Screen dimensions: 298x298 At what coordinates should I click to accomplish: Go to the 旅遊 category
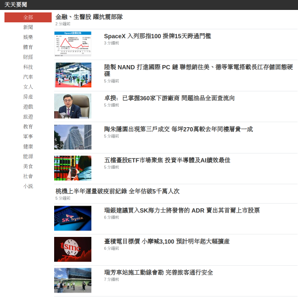pos(28,117)
